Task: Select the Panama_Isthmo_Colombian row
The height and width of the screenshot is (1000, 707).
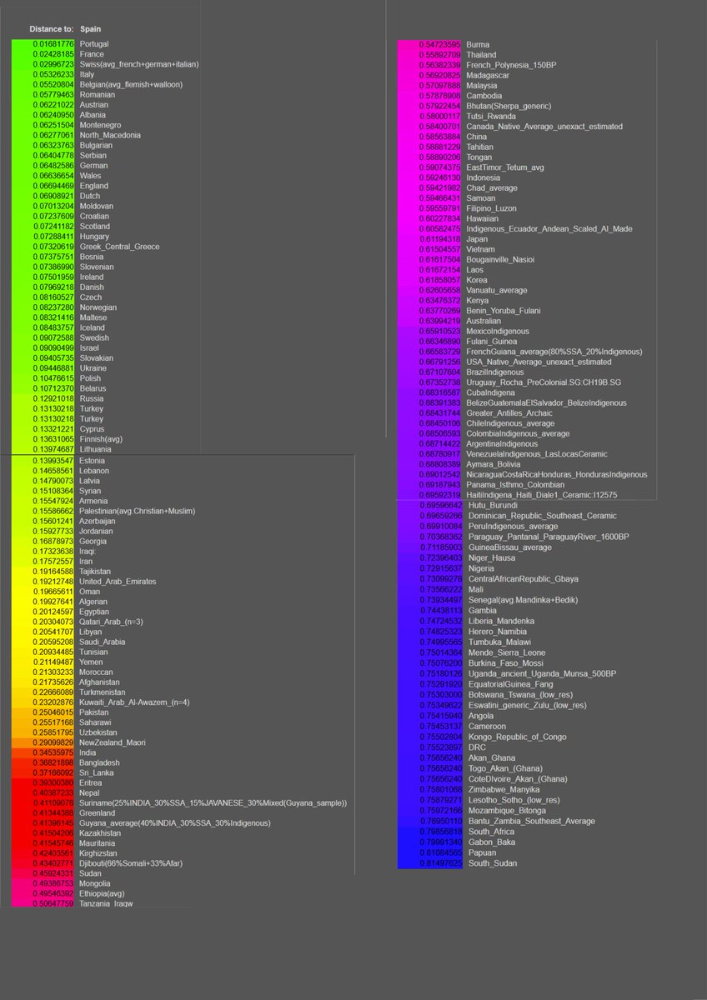Action: click(x=516, y=485)
